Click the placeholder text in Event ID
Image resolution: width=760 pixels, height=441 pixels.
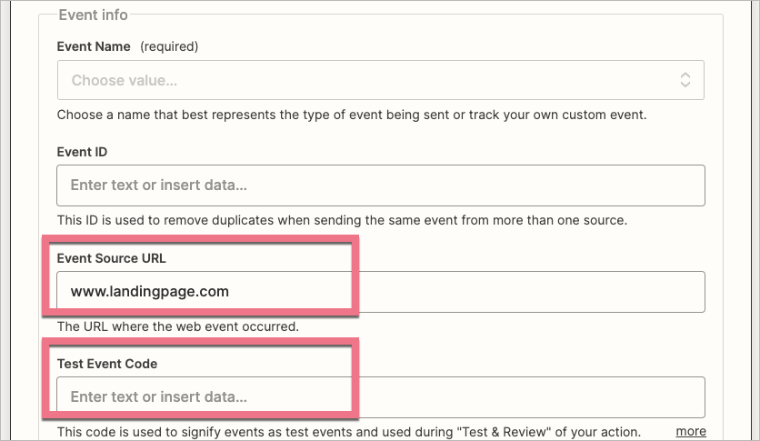[x=158, y=185]
